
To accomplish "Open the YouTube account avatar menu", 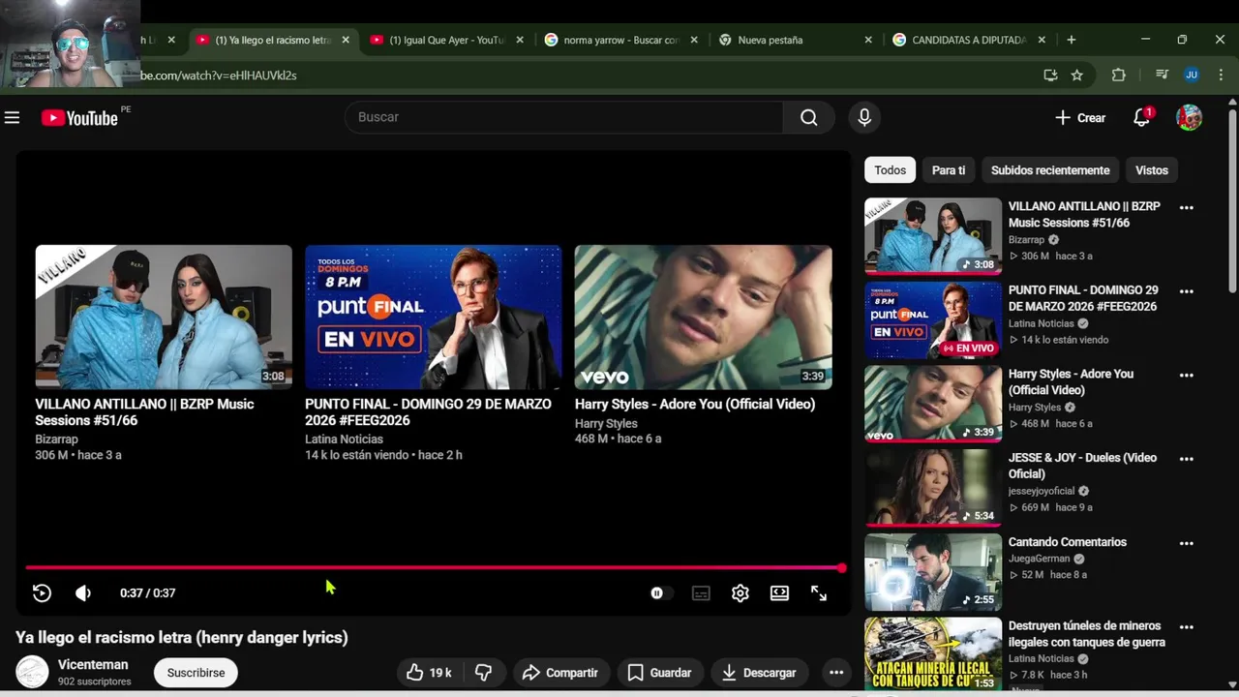I will click(x=1189, y=117).
